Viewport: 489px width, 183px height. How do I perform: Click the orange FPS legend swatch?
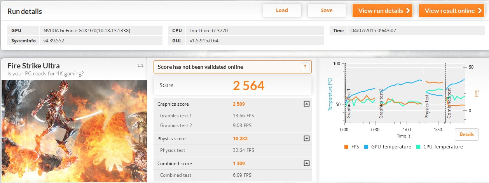346,147
